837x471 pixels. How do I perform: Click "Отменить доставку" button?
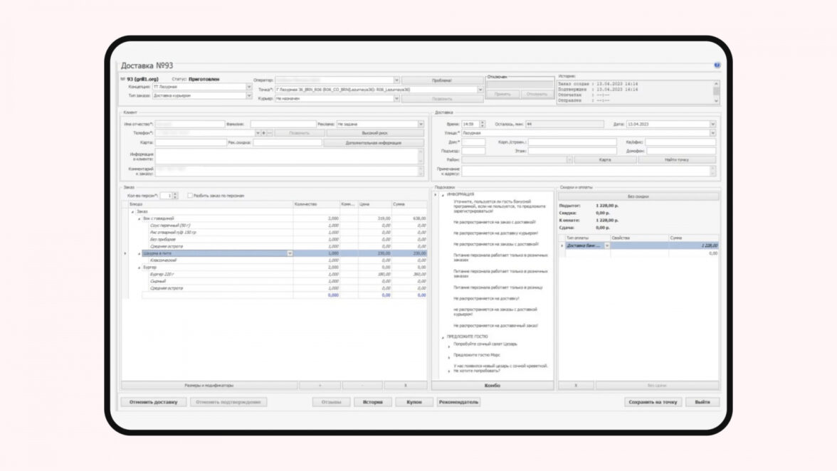tap(153, 402)
